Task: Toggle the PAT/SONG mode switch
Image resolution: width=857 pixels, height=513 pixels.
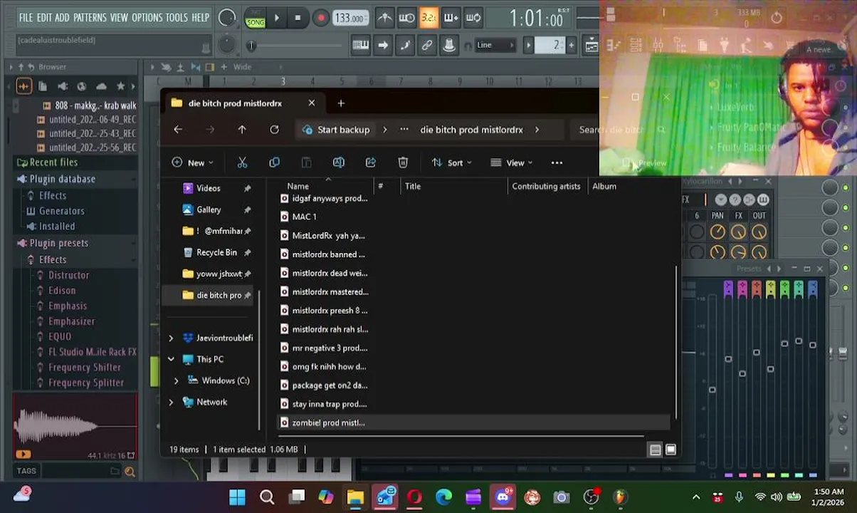Action: 255,19
